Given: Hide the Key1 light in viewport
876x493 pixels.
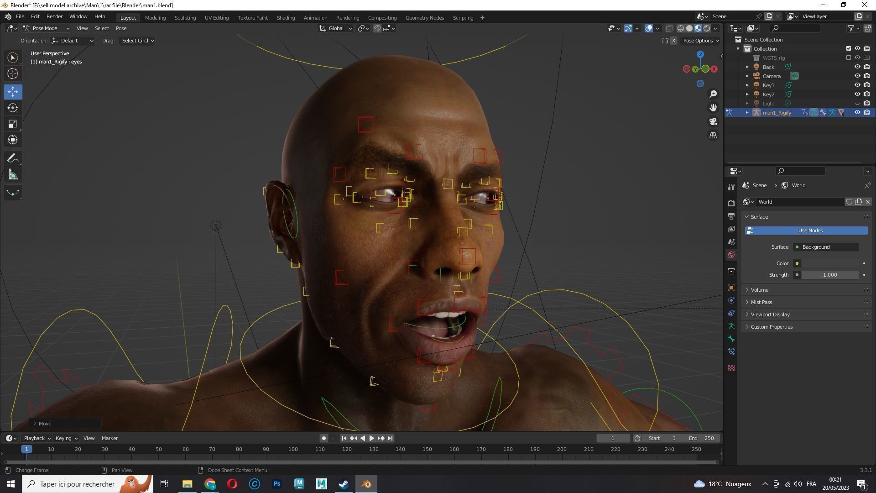Looking at the screenshot, I should pyautogui.click(x=857, y=85).
